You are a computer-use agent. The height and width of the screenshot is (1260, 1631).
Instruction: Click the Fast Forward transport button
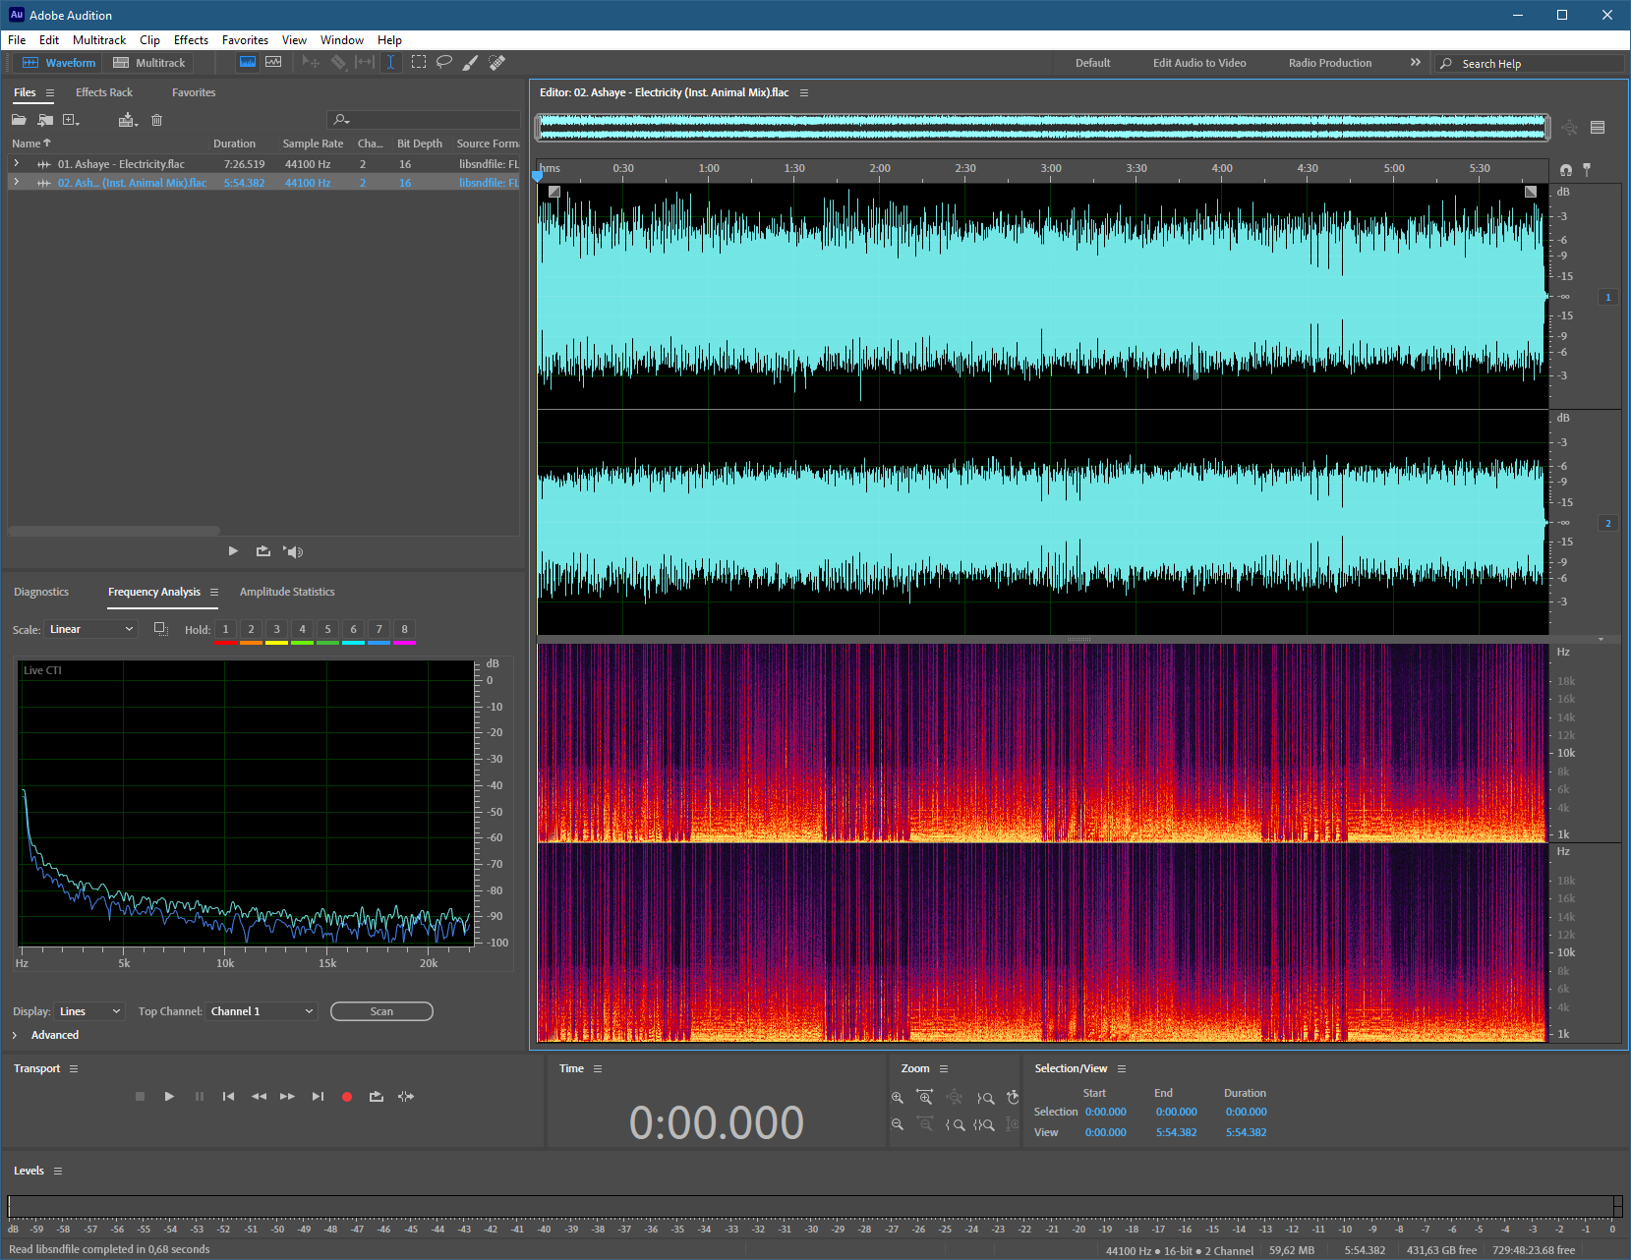pos(287,1096)
